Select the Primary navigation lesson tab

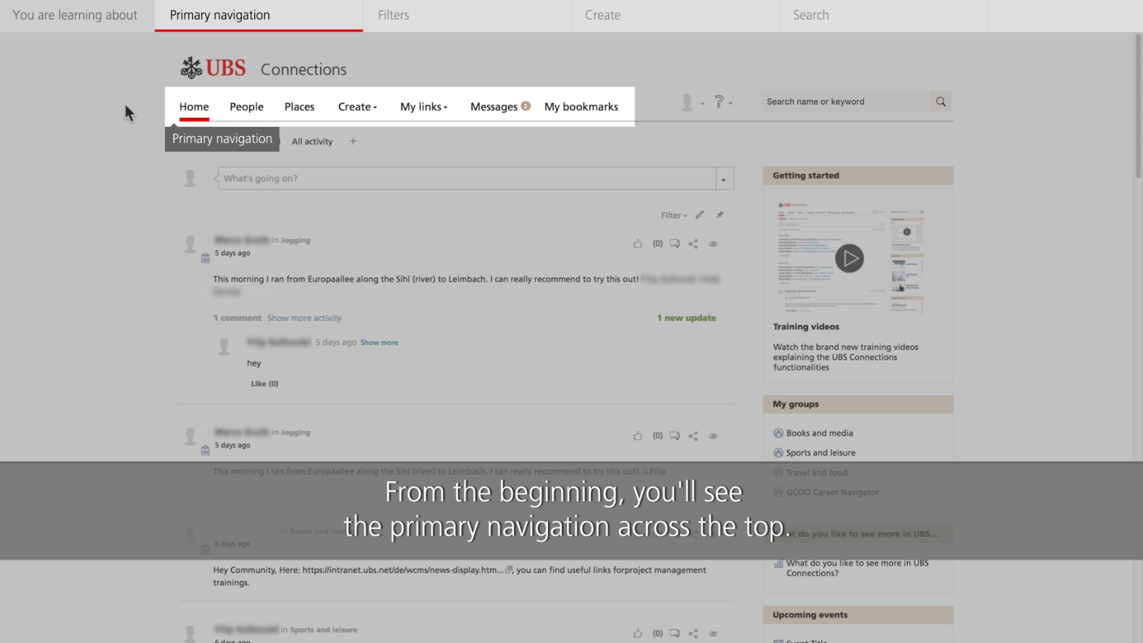coord(259,15)
